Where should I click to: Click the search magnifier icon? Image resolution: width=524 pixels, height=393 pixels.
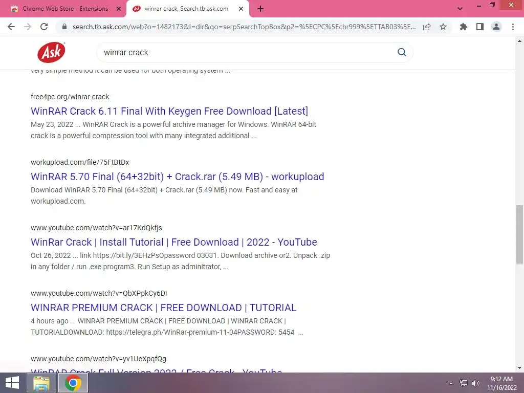pos(402,52)
